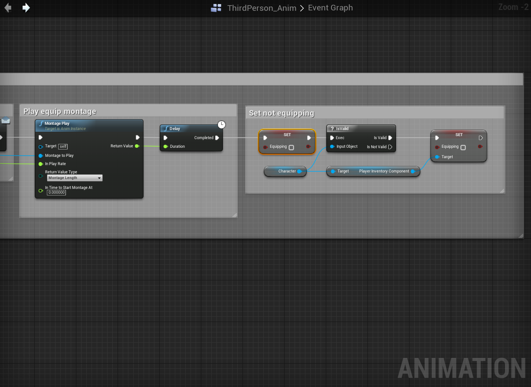Open the Montage Length dropdown
The width and height of the screenshot is (531, 387).
pyautogui.click(x=75, y=178)
